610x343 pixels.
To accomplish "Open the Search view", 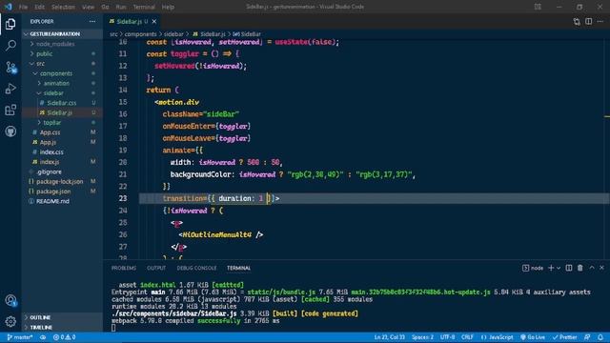I will point(10,46).
